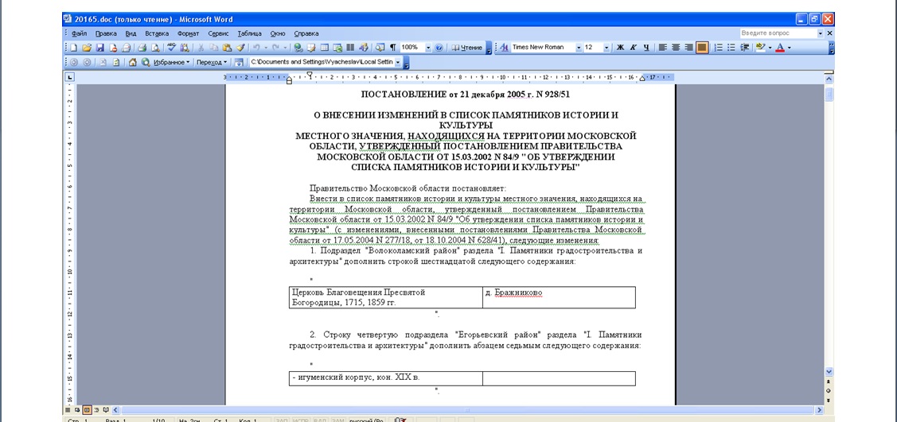Activate the Format Painter brush
Screen dimensions: 897x422
tap(240, 48)
